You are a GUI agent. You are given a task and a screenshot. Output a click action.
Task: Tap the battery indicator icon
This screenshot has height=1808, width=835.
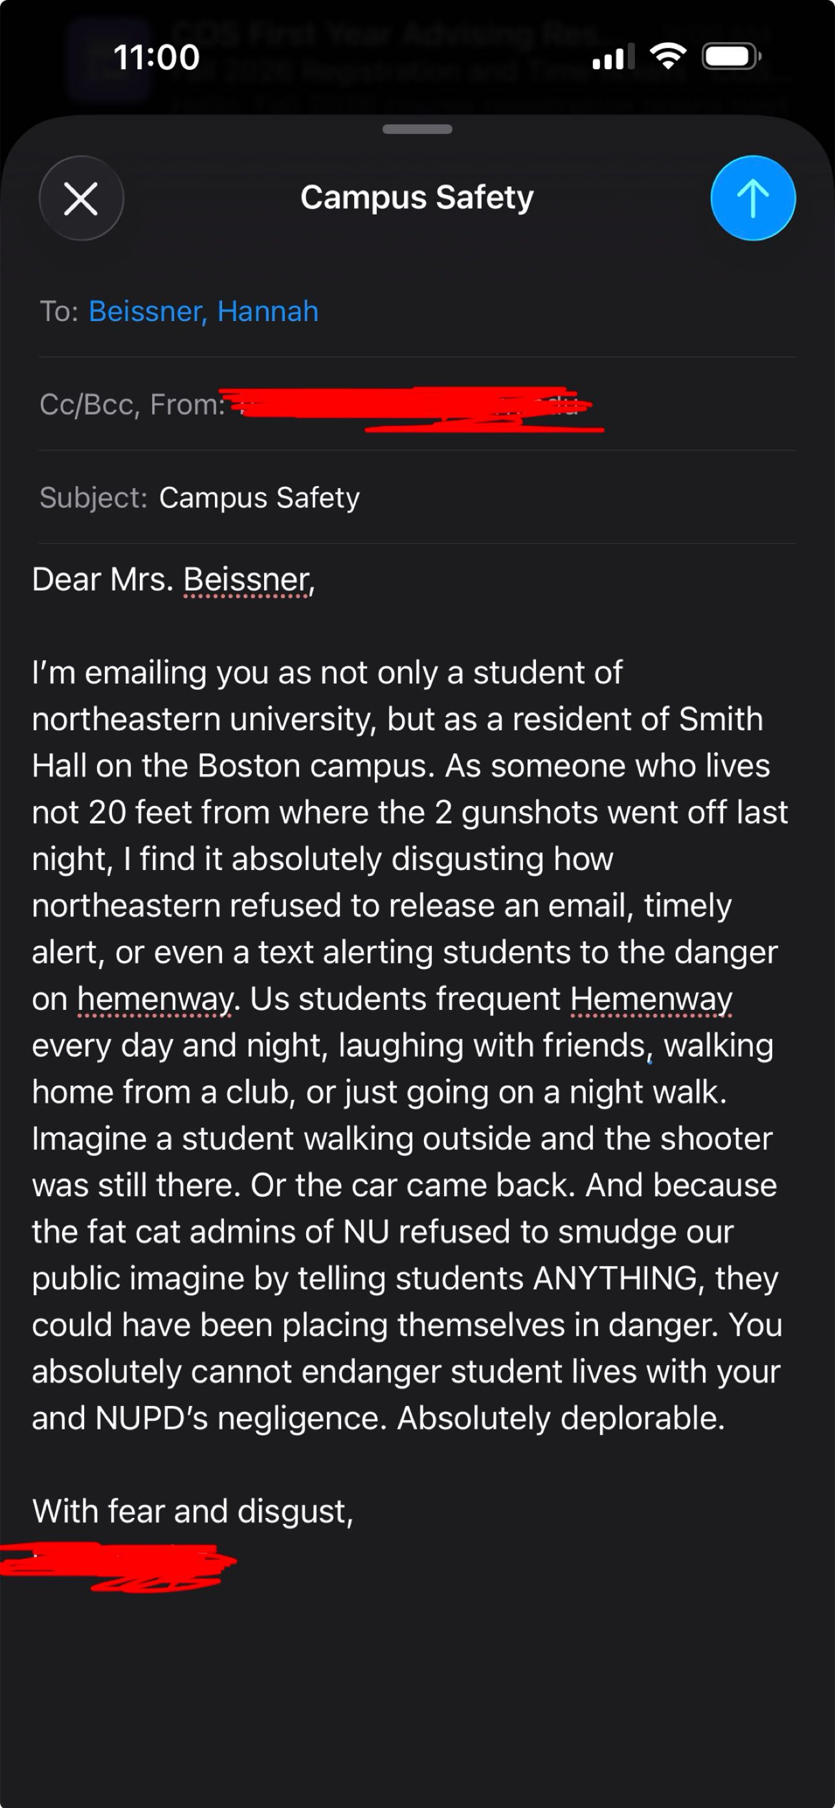(731, 56)
